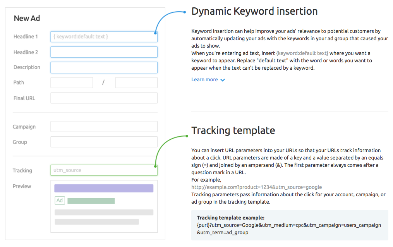The width and height of the screenshot is (393, 247).
Task: Click the Group input field
Action: [x=104, y=142]
